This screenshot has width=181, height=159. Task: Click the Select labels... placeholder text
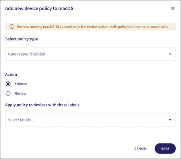[x=21, y=120]
